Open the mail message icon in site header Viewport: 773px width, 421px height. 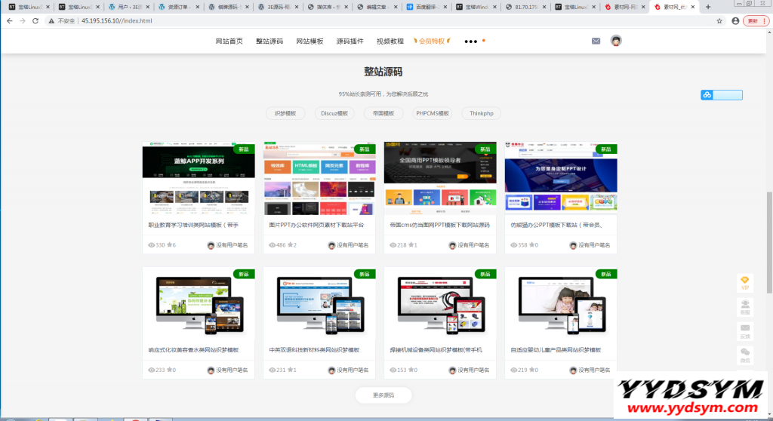pos(596,41)
